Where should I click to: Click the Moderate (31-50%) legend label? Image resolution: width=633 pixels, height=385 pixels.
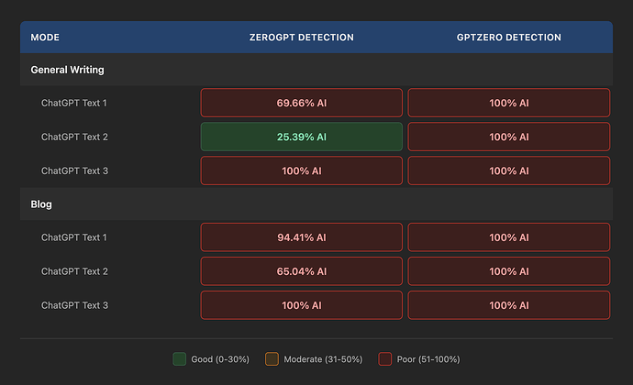coord(323,359)
